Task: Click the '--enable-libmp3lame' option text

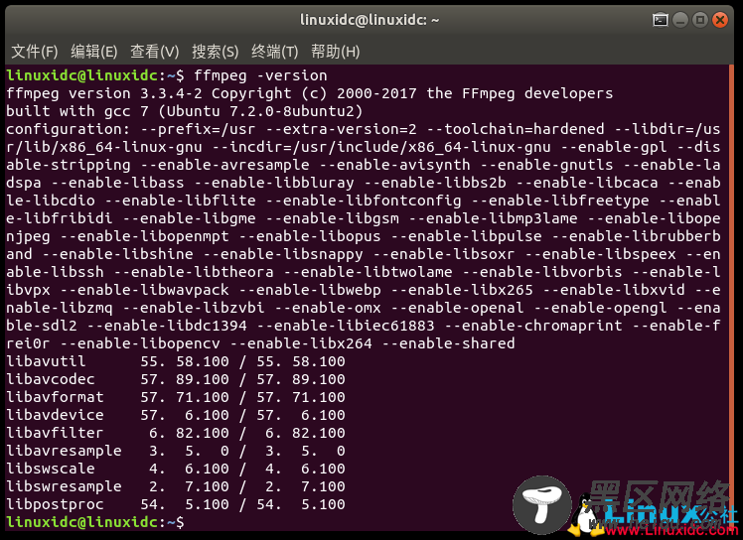Action: coord(494,218)
